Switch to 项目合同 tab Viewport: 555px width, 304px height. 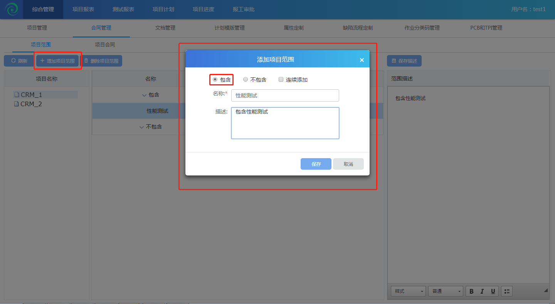point(105,45)
